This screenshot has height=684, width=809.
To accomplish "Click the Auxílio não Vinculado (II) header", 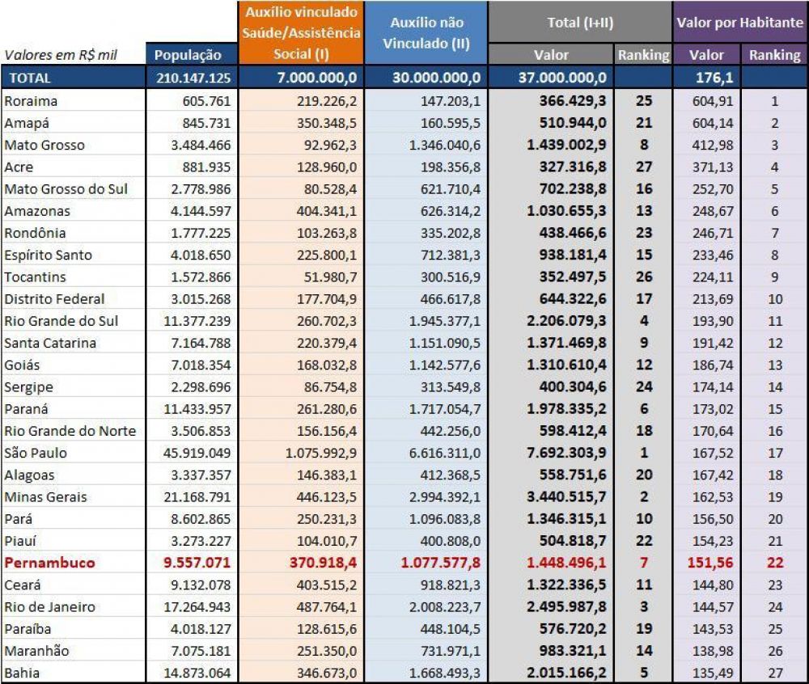I will pyautogui.click(x=426, y=32).
